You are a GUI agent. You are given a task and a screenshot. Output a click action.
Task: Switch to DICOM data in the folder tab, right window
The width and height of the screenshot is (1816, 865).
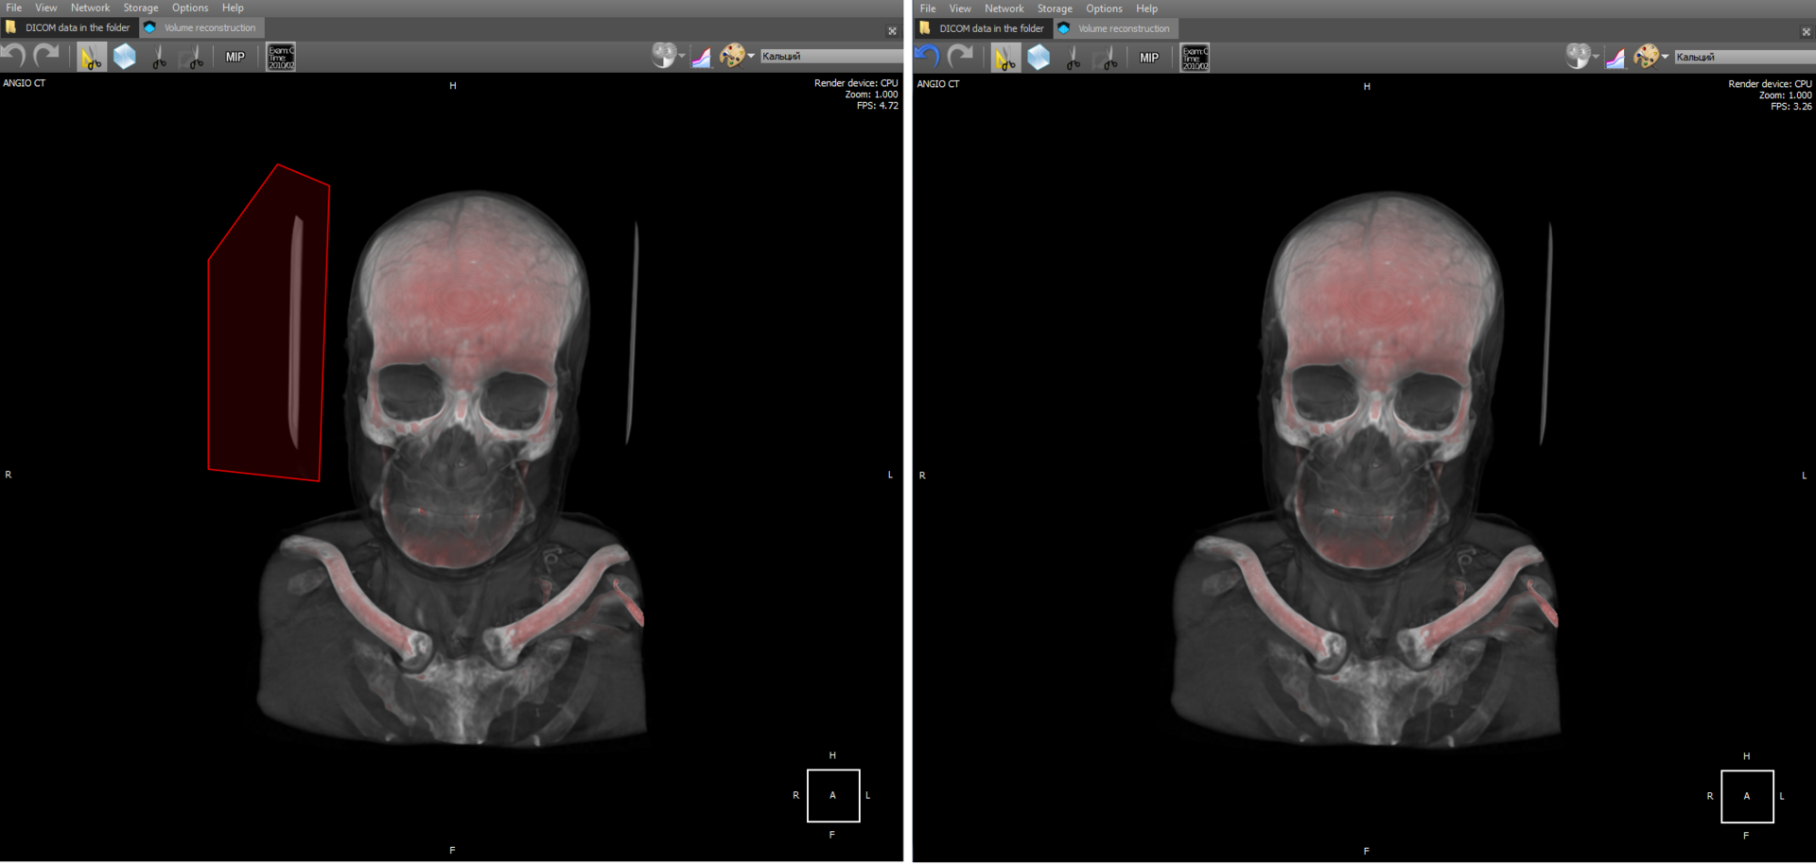990,29
